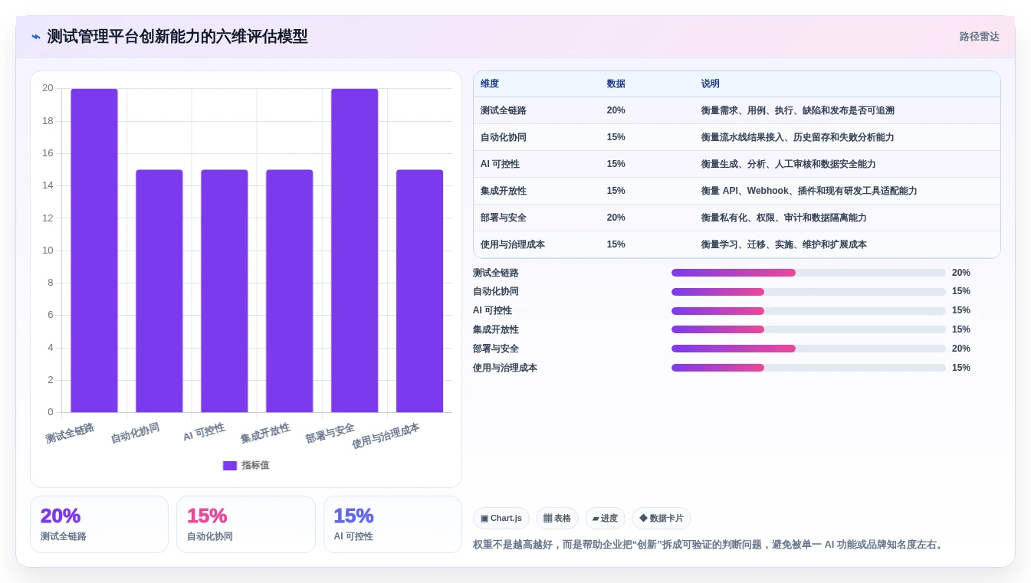The width and height of the screenshot is (1031, 583).
Task: Select the AI 可控性 table row cell
Action: click(500, 164)
